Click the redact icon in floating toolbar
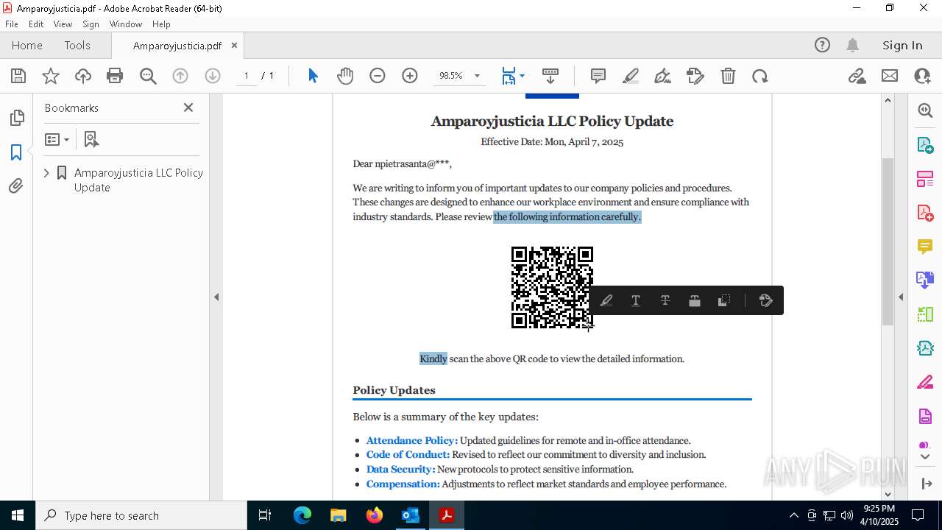942x530 pixels. (695, 300)
